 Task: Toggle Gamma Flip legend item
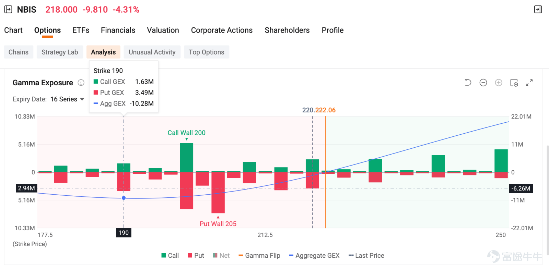click(x=259, y=256)
